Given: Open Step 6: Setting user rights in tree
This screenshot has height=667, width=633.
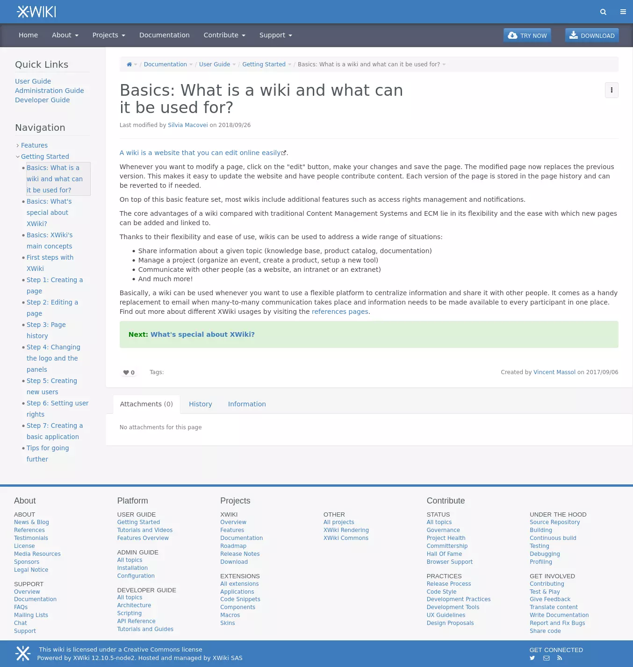Looking at the screenshot, I should (x=58, y=409).
